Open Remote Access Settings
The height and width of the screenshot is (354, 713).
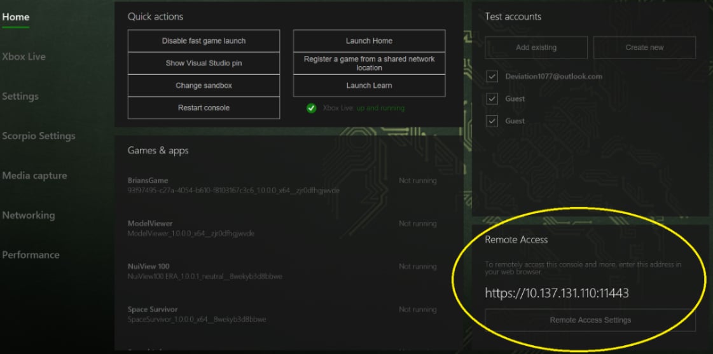590,320
